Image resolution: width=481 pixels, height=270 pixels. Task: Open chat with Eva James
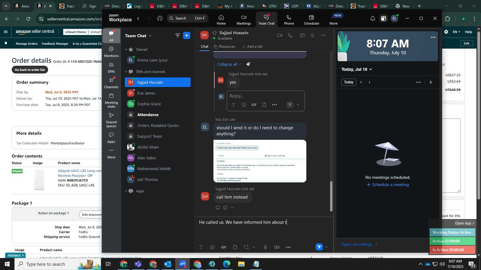coord(158,93)
